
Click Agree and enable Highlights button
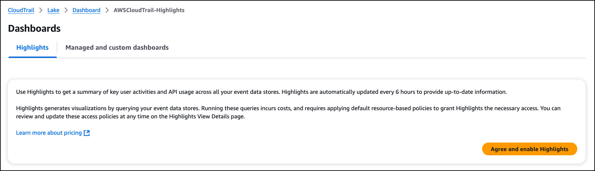pyautogui.click(x=529, y=149)
